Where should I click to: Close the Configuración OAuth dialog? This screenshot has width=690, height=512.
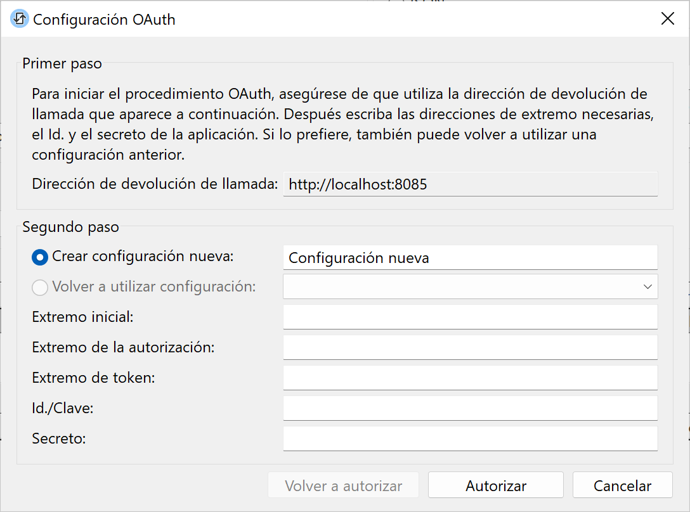[667, 19]
